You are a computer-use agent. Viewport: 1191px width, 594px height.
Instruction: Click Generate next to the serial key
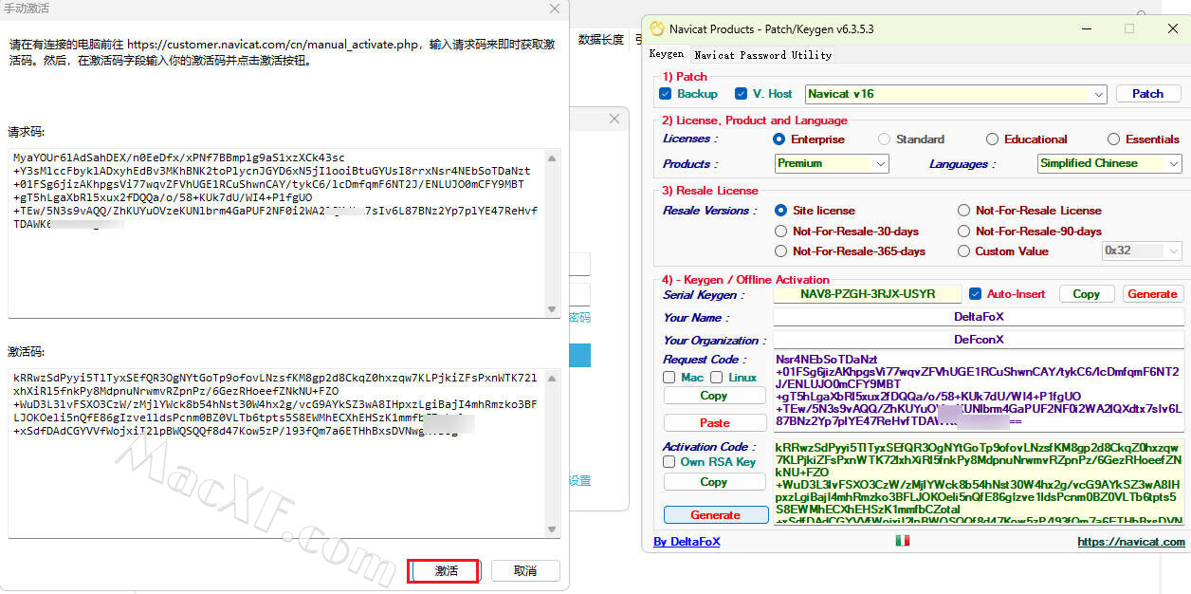pyautogui.click(x=1152, y=294)
